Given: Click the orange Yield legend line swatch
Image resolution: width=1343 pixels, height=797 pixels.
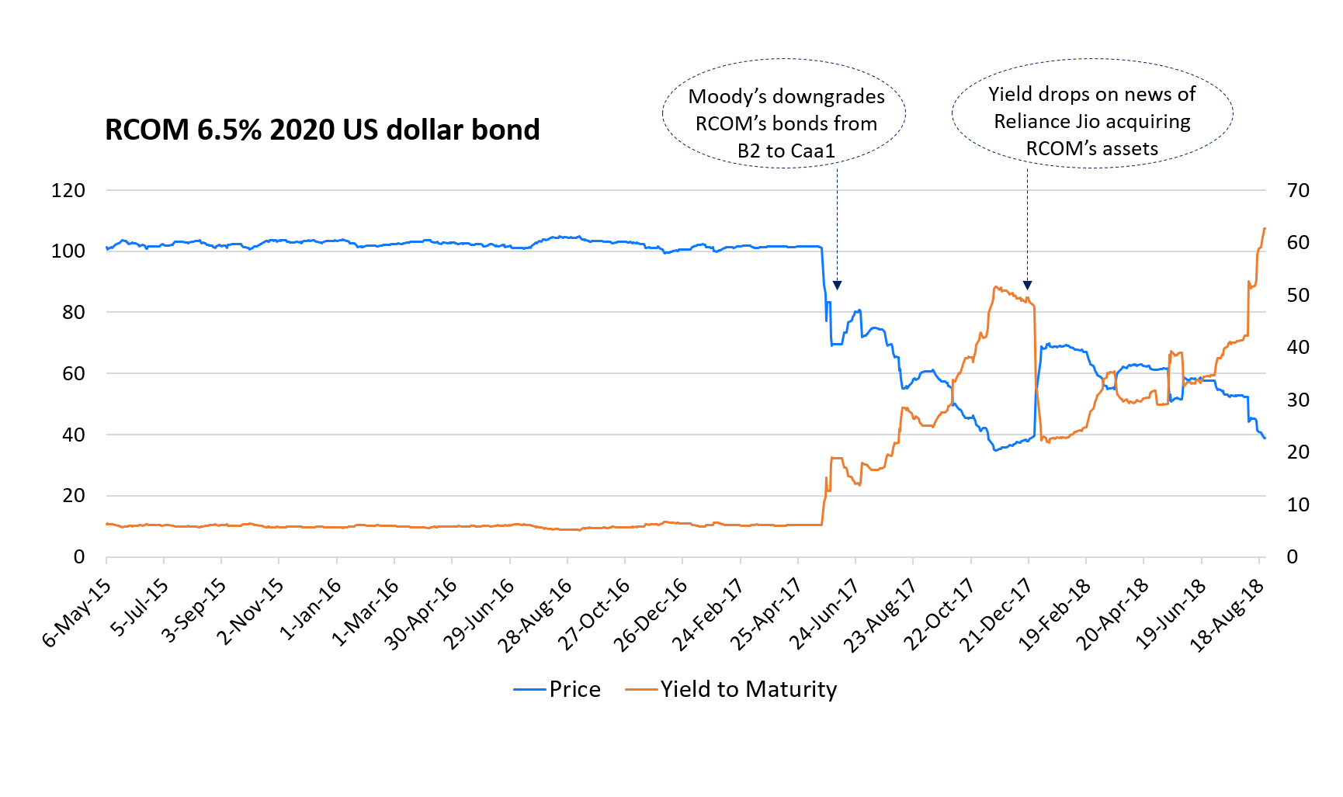Looking at the screenshot, I should pyautogui.click(x=641, y=690).
